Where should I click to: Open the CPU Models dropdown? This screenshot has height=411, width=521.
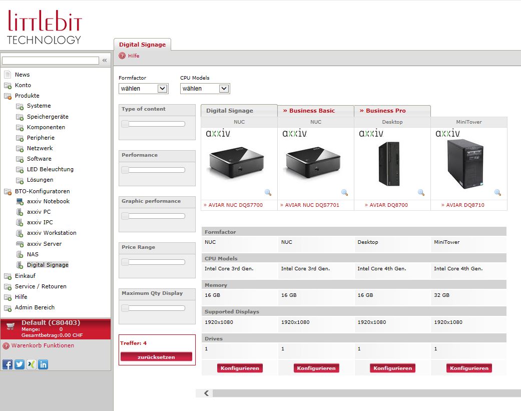[x=205, y=89]
